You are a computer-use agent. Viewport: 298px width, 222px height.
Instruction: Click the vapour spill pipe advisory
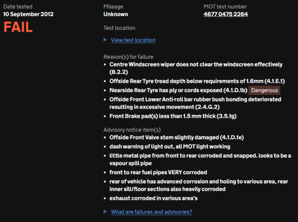click(x=200, y=159)
